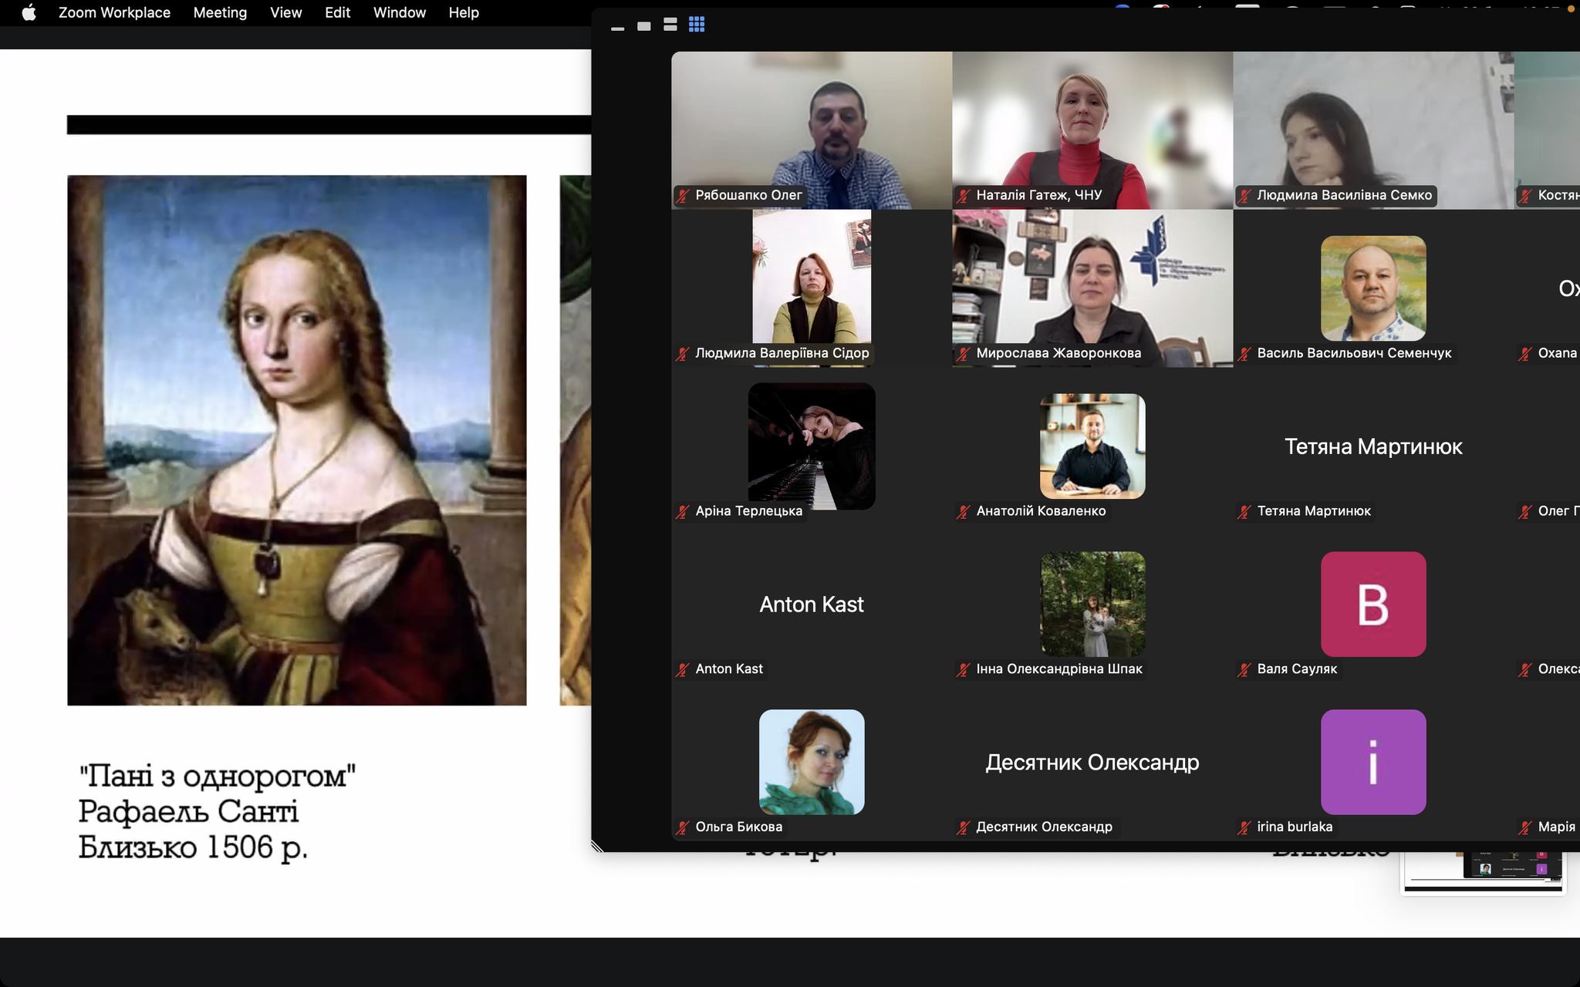Select the pink B avatar of Валя Сауляк
The width and height of the screenshot is (1580, 987).
click(1373, 604)
